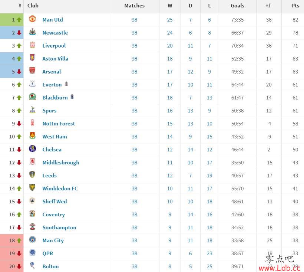Click the trophy icon beside Blackburn

click(x=72, y=96)
